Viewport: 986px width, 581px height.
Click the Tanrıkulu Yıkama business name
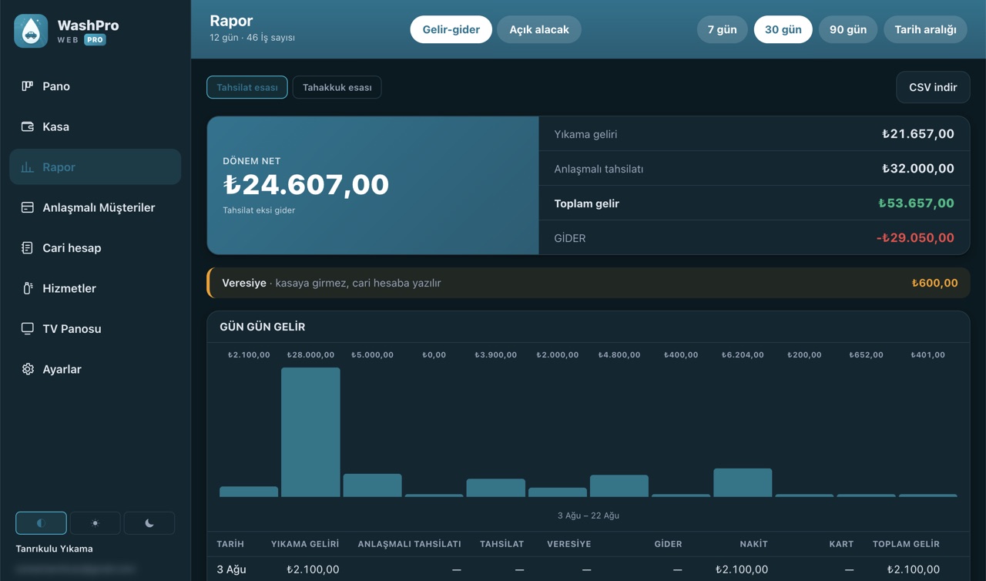pyautogui.click(x=54, y=549)
